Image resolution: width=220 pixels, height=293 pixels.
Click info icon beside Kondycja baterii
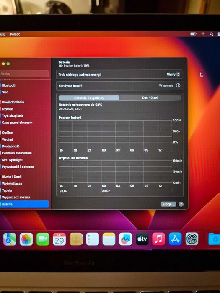pos(178,85)
